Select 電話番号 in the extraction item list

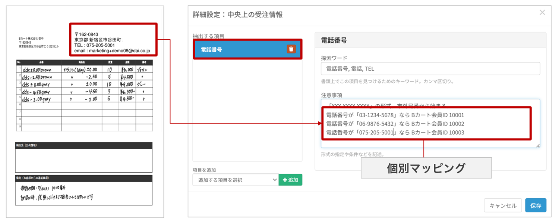pos(239,49)
